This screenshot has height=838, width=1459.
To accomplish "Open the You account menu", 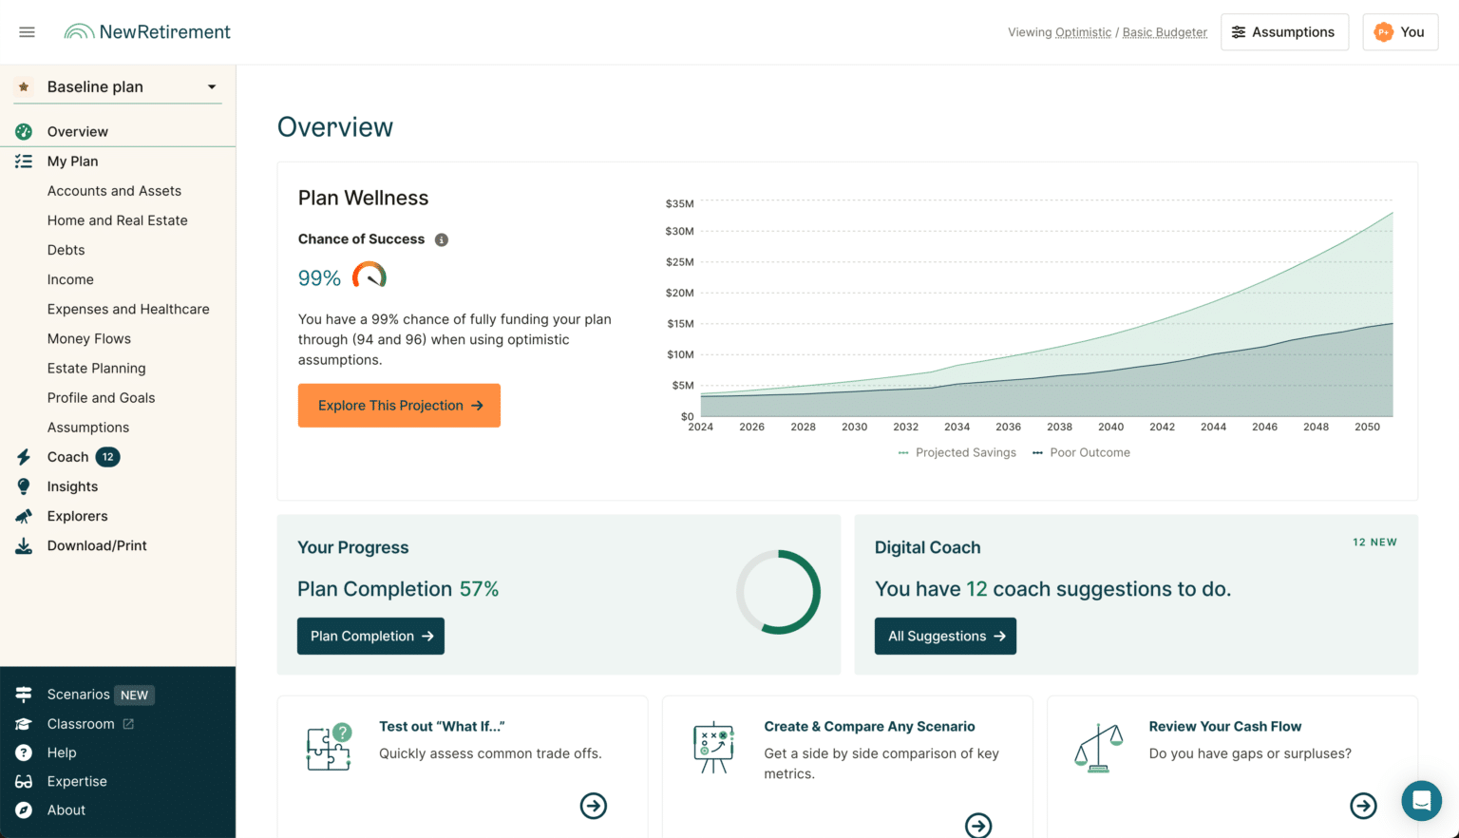I will tap(1399, 32).
